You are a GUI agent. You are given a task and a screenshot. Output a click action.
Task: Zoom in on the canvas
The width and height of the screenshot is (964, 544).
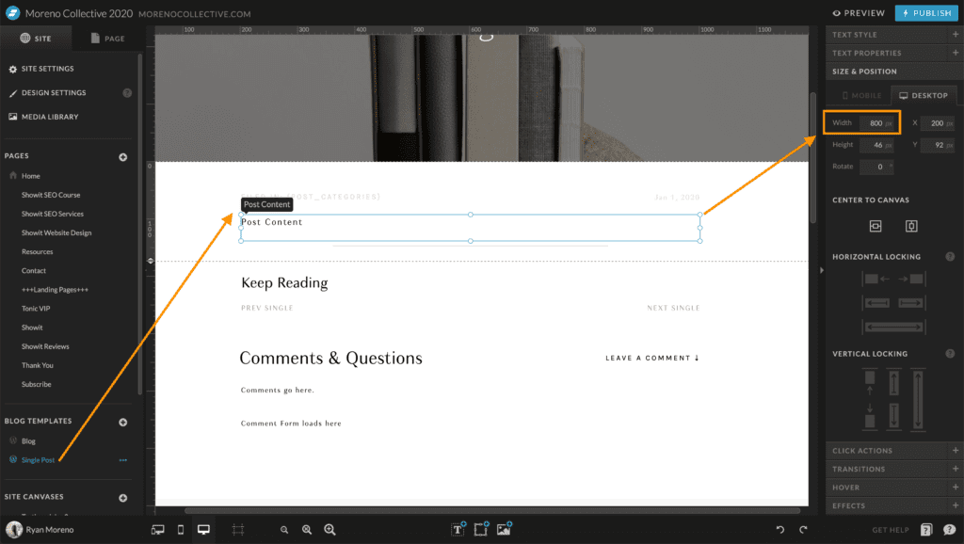[329, 530]
